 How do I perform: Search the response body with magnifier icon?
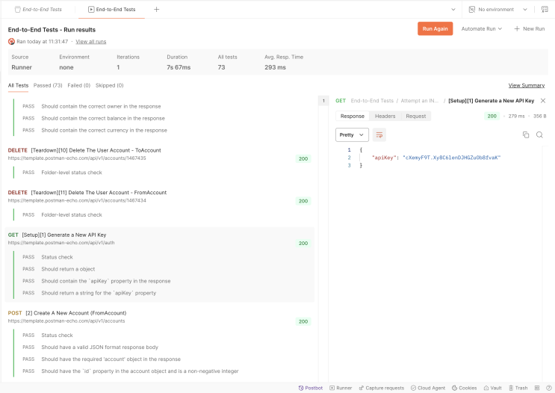[x=539, y=135]
